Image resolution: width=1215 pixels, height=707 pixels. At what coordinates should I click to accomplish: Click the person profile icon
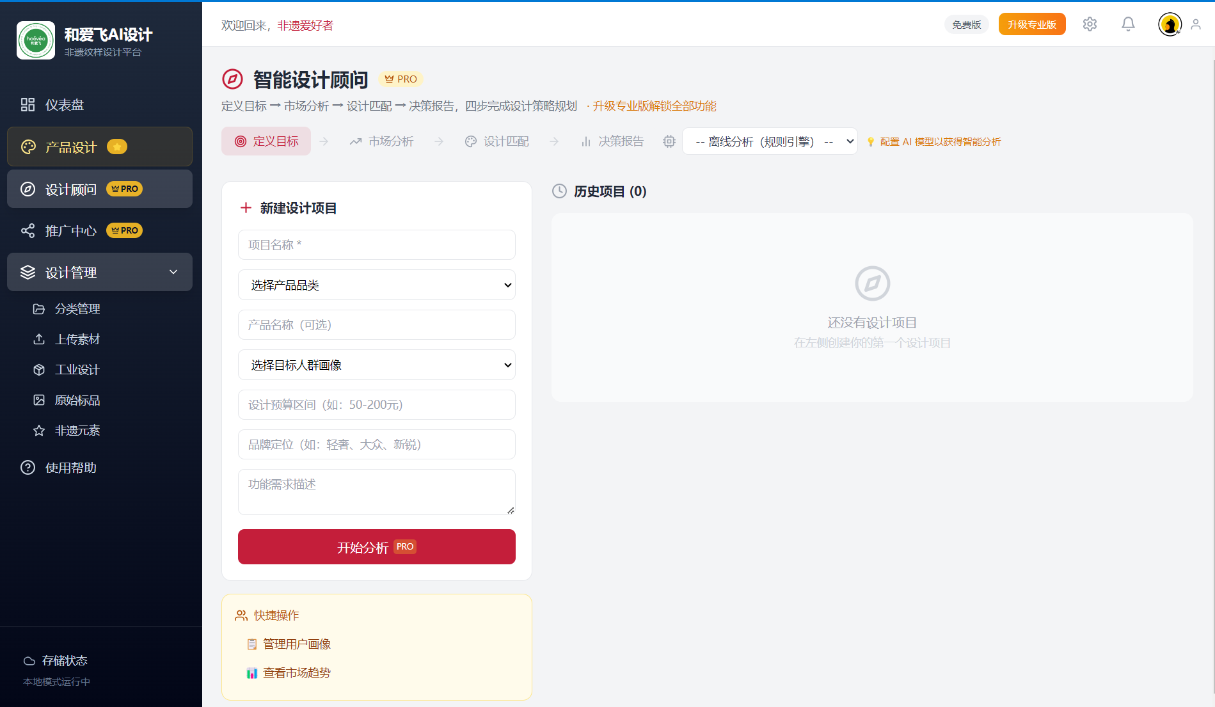[1196, 25]
